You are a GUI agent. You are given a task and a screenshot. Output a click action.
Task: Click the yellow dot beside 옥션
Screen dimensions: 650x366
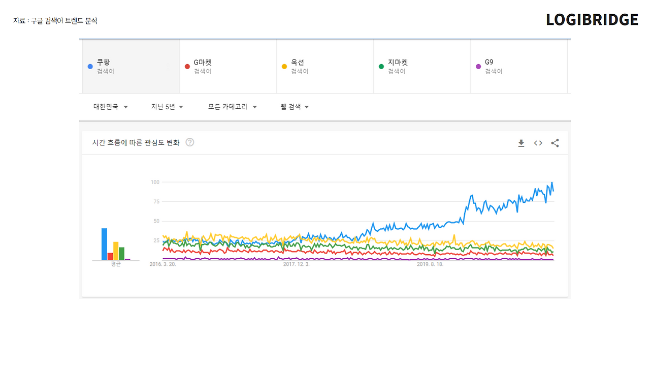(284, 67)
